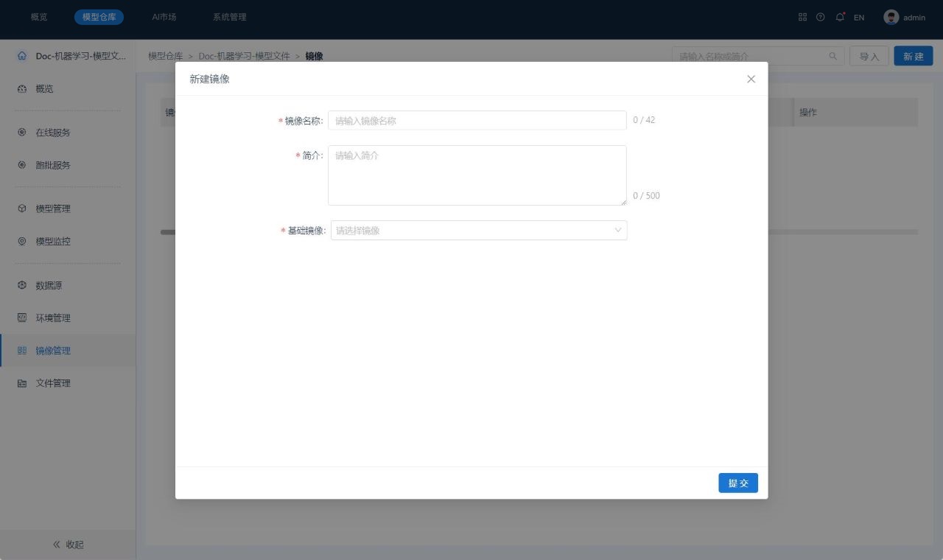Go to 概览 in the top navigation
The height and width of the screenshot is (560, 943).
click(x=39, y=17)
